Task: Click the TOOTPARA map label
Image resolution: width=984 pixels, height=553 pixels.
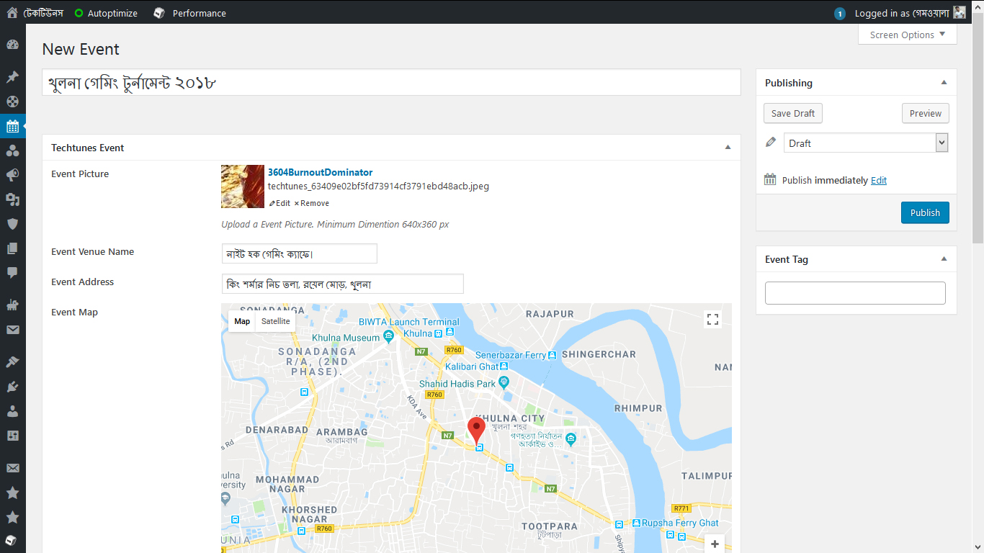Action: pyautogui.click(x=549, y=526)
